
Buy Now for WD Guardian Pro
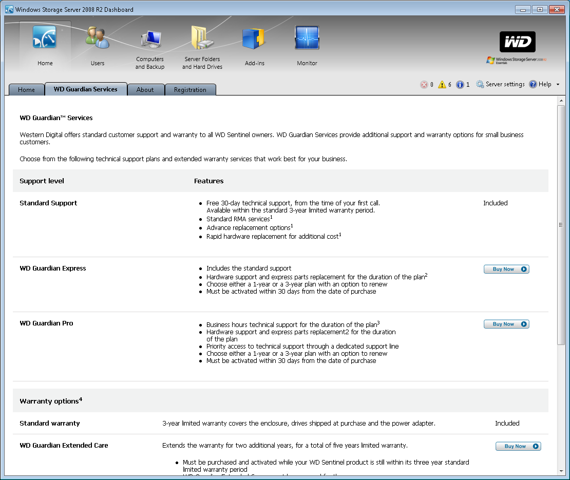[506, 324]
